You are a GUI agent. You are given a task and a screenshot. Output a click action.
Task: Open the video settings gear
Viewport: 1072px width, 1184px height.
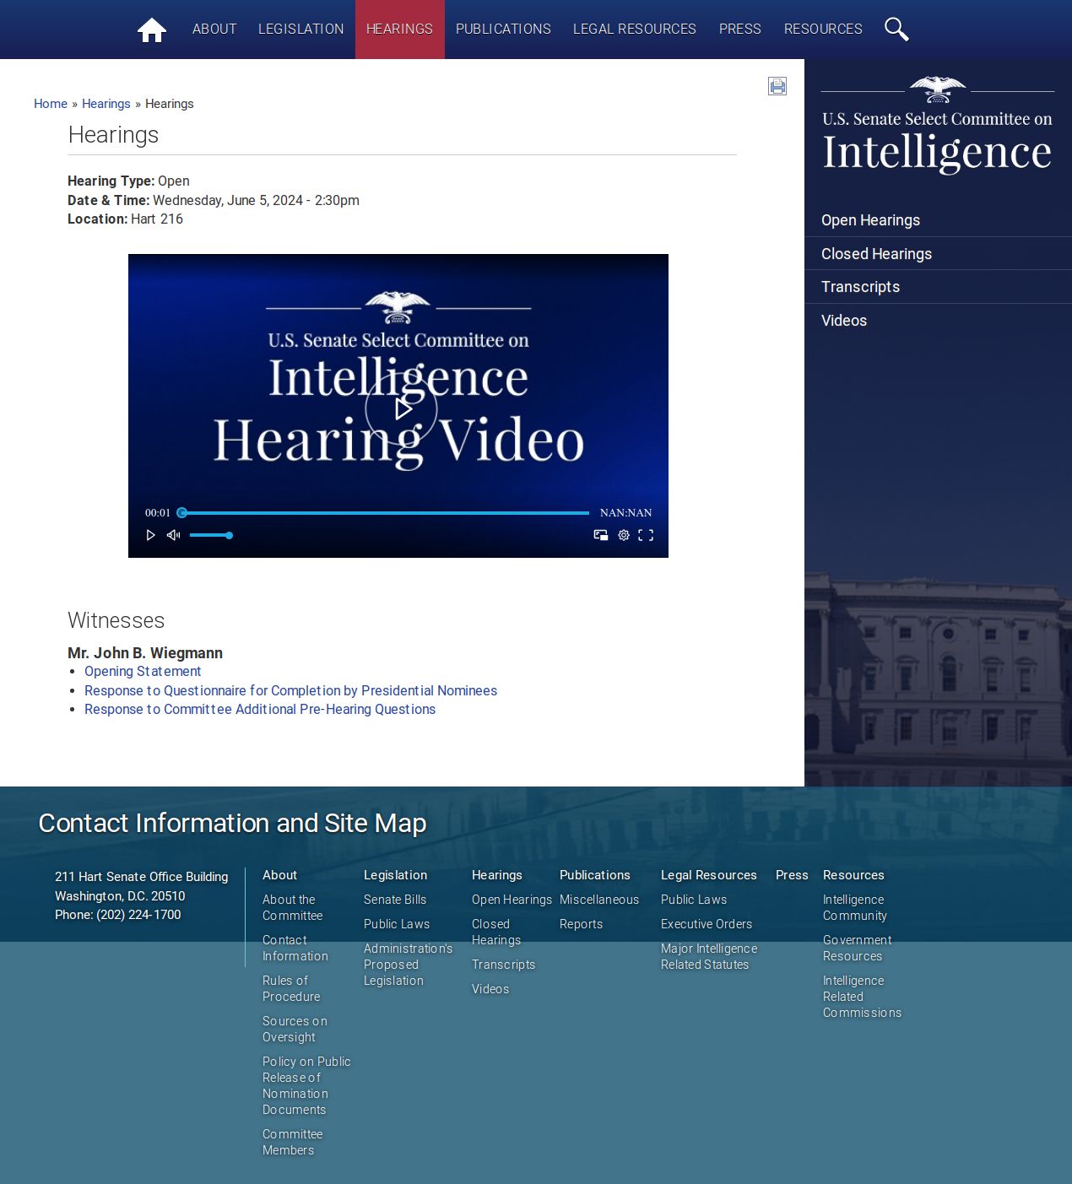click(624, 535)
